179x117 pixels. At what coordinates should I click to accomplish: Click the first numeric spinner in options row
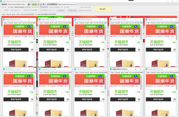click(40, 10)
